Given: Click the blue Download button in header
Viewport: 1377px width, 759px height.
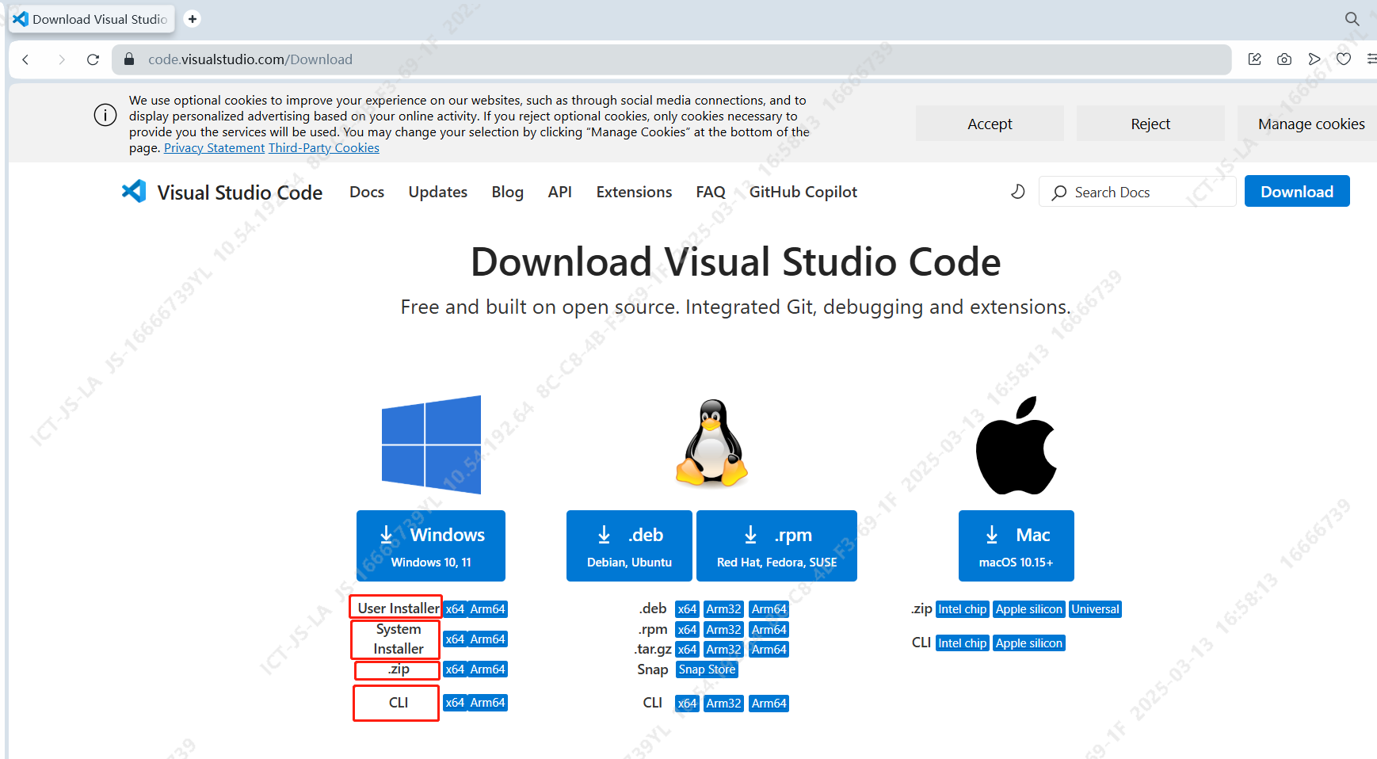Looking at the screenshot, I should (x=1297, y=191).
